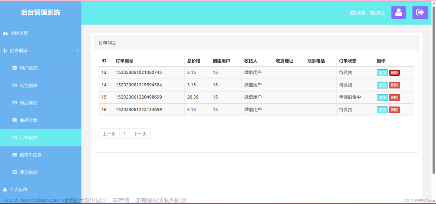Viewport: 436px width, 204px height.
Task: Click the table icon next to 商品详情
Action: [x=14, y=120]
